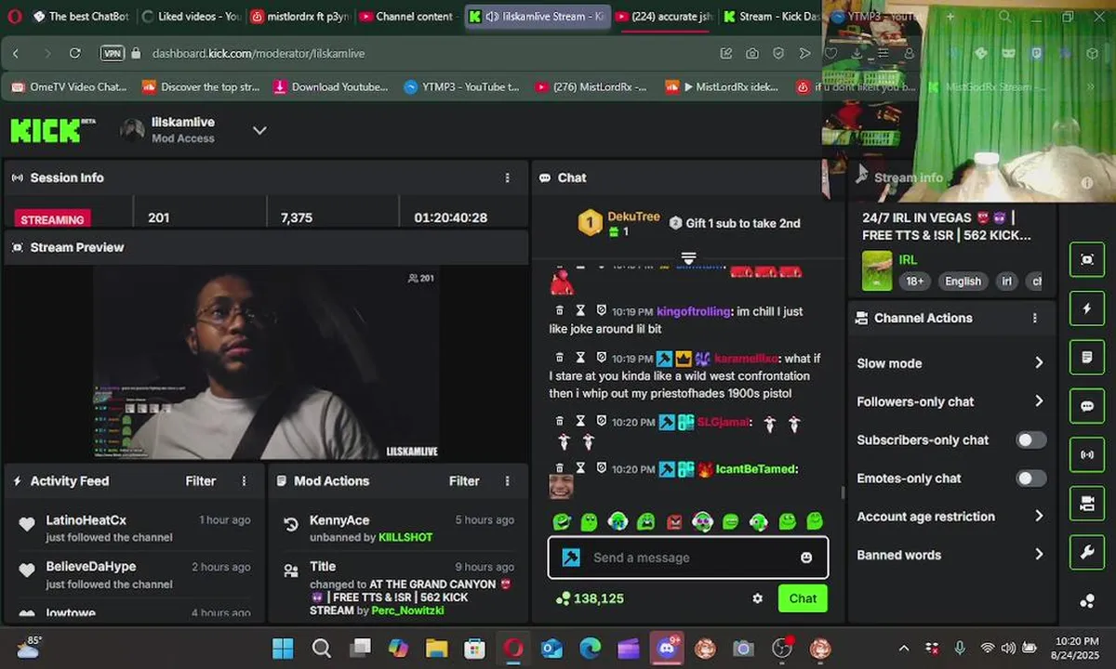Switch to 'Liked videos' tab

tap(191, 16)
